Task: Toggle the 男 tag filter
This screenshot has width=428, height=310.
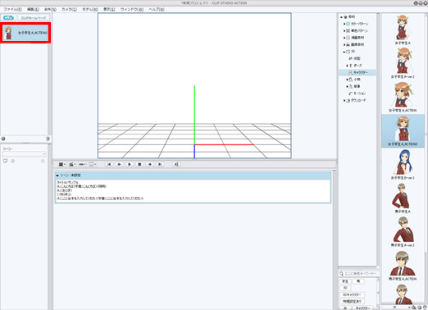Action: pyautogui.click(x=358, y=281)
